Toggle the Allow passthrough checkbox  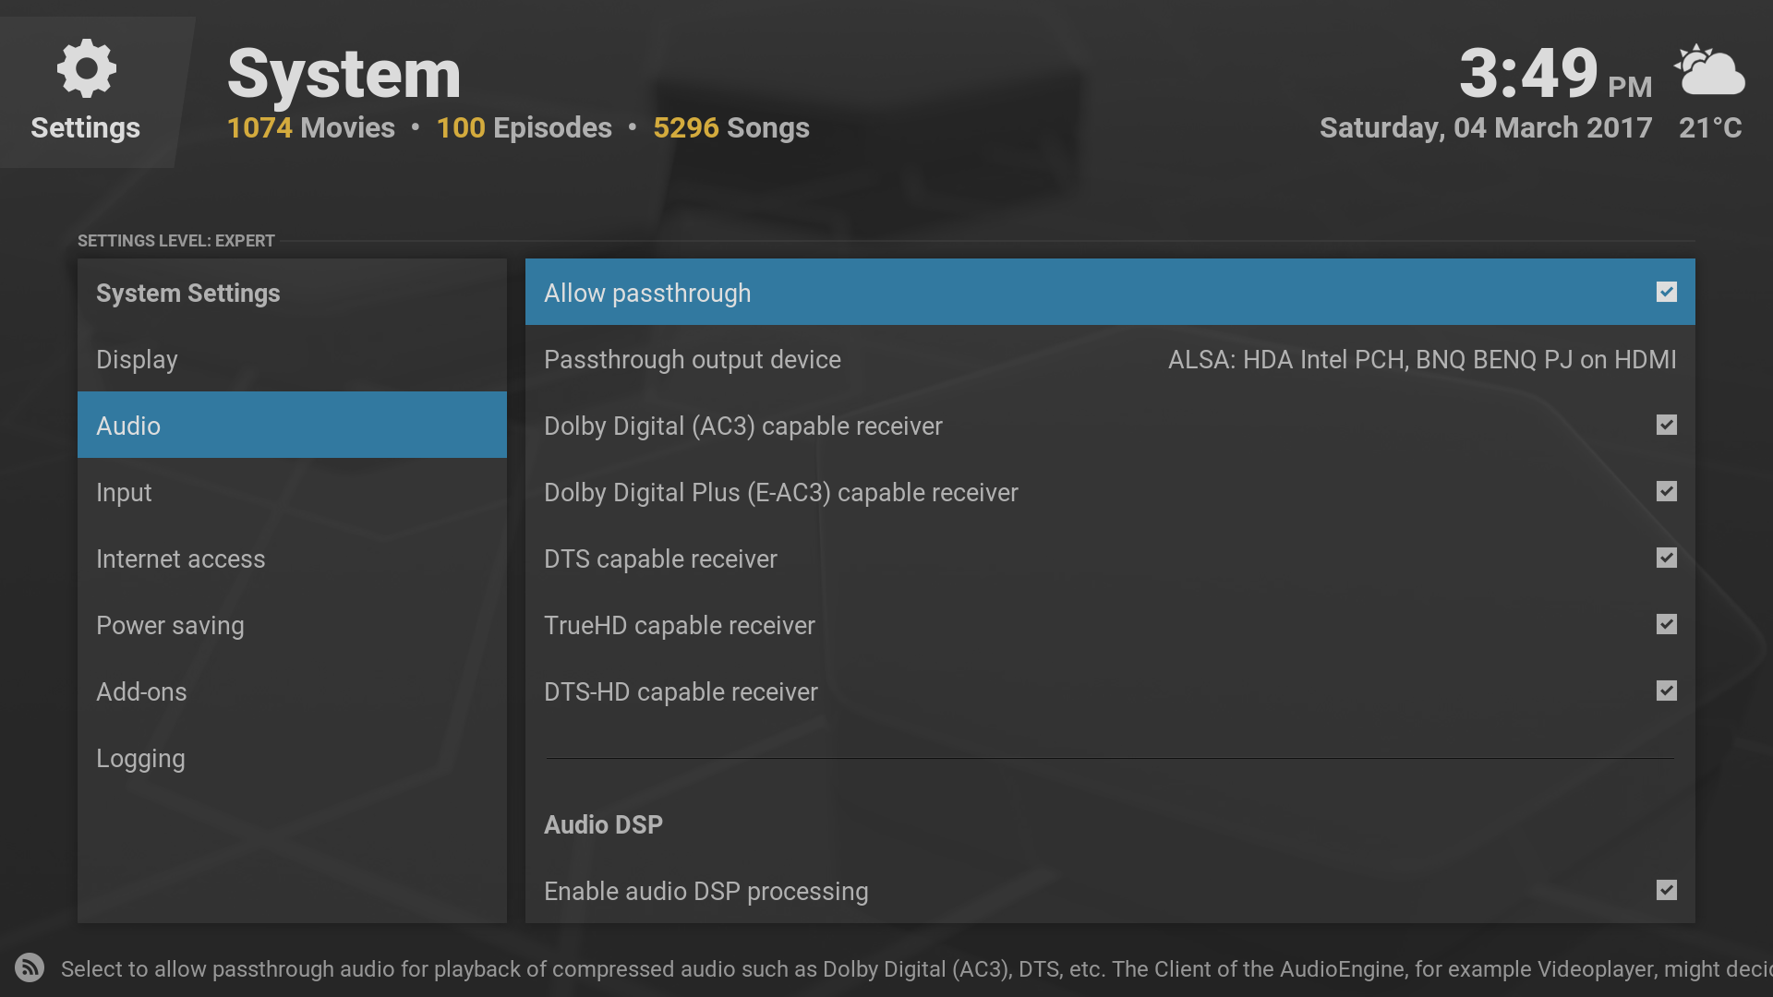[x=1666, y=293]
